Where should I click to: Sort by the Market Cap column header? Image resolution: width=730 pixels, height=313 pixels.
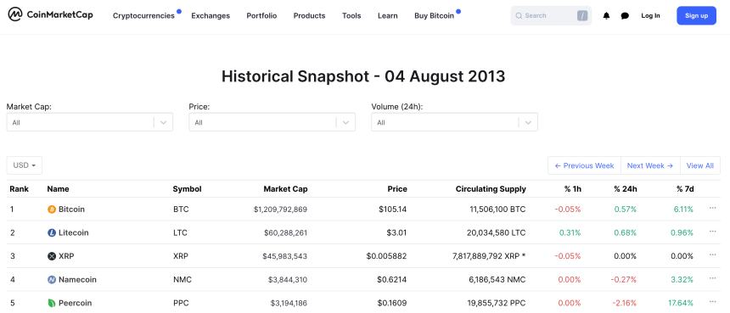tap(285, 189)
